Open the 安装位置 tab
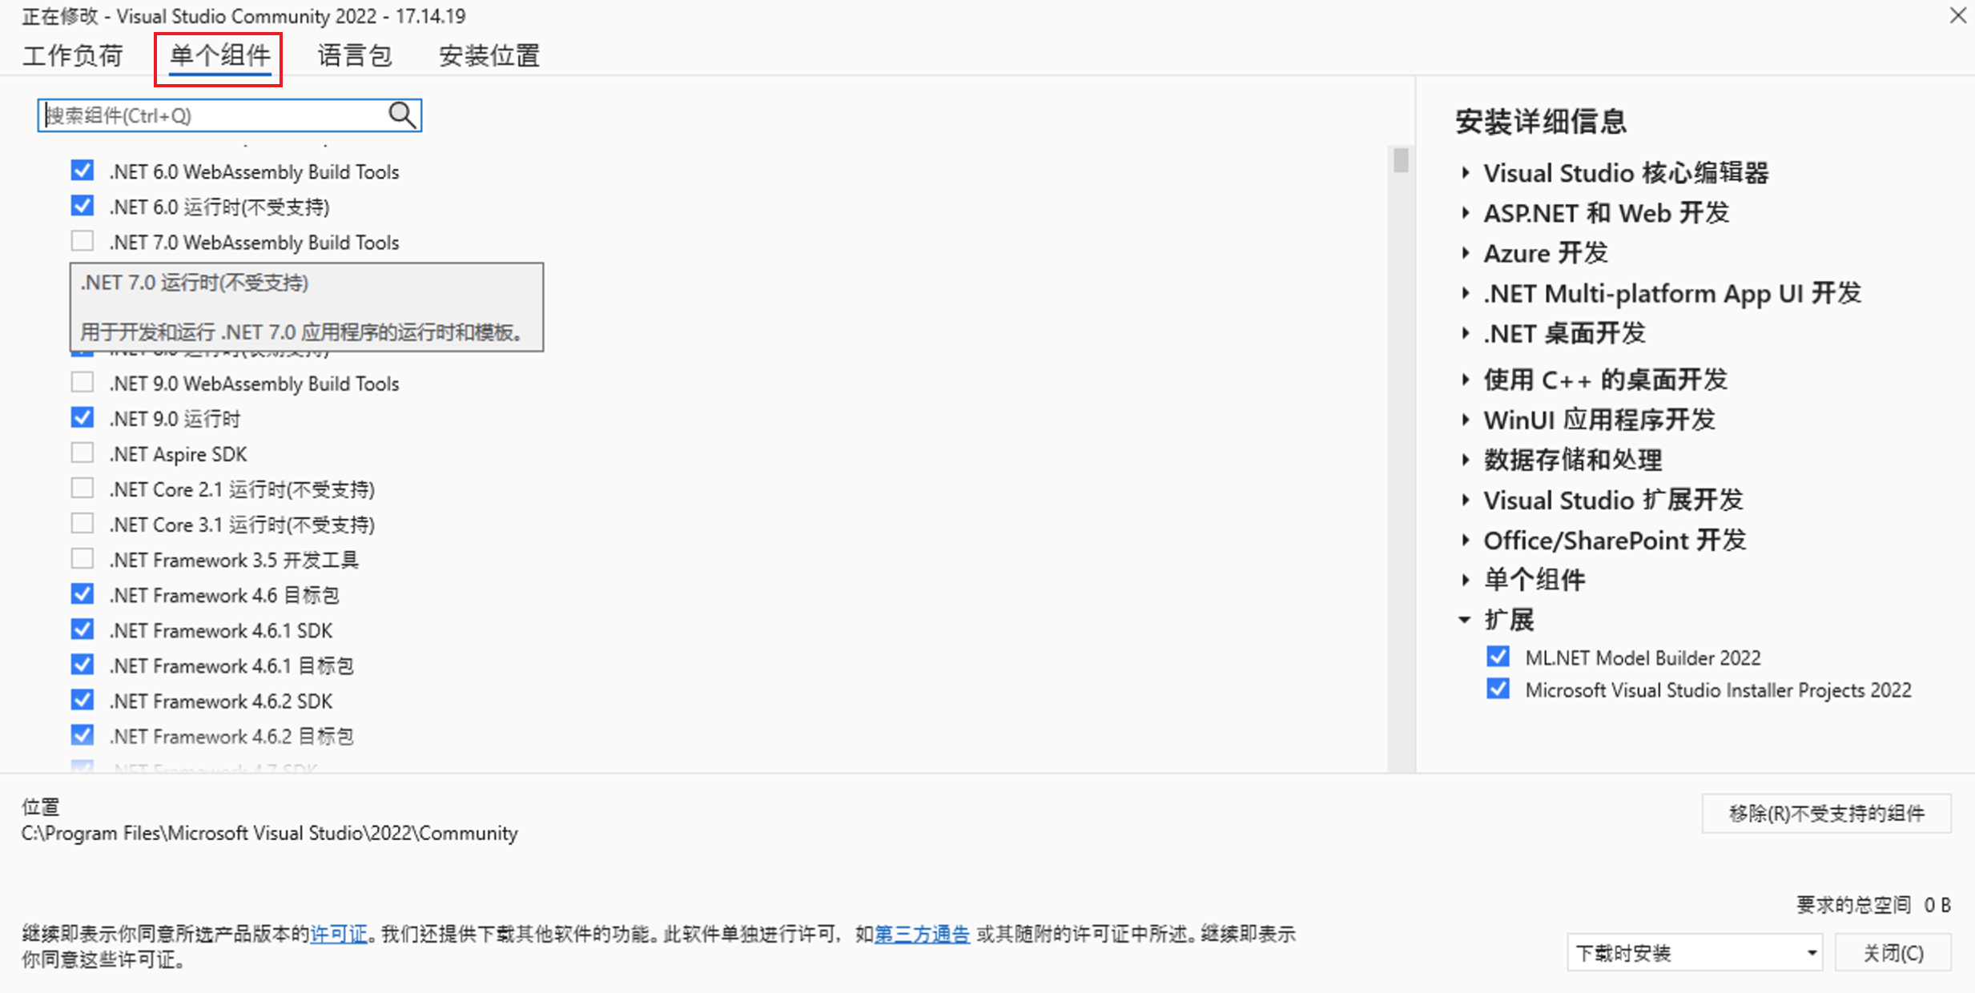1975x993 pixels. point(489,56)
